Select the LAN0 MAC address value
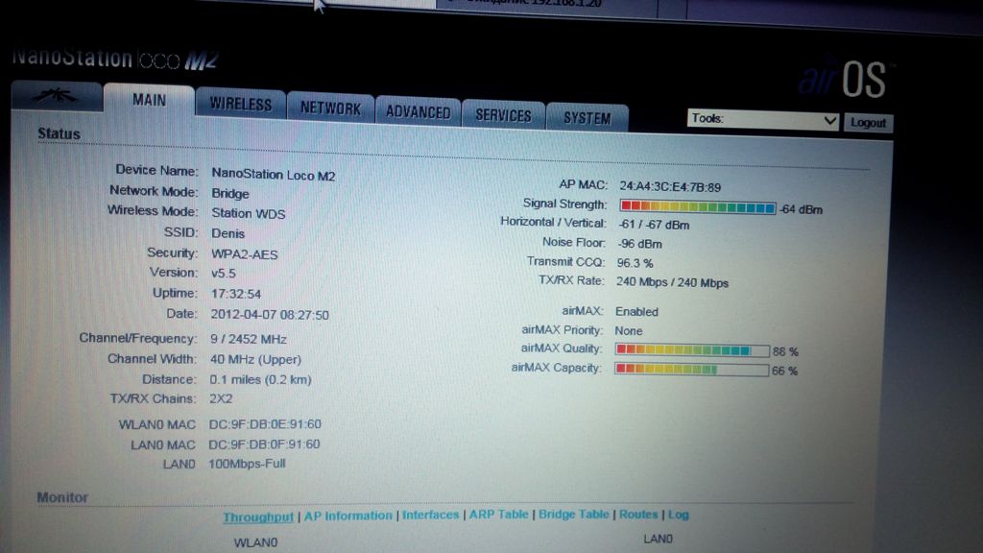 pyautogui.click(x=265, y=445)
